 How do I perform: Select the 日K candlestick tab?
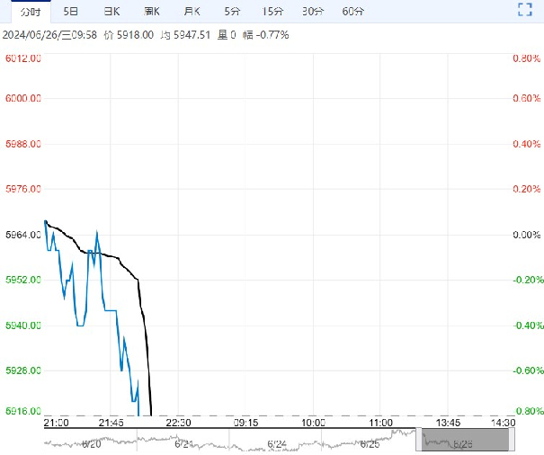[x=111, y=12]
